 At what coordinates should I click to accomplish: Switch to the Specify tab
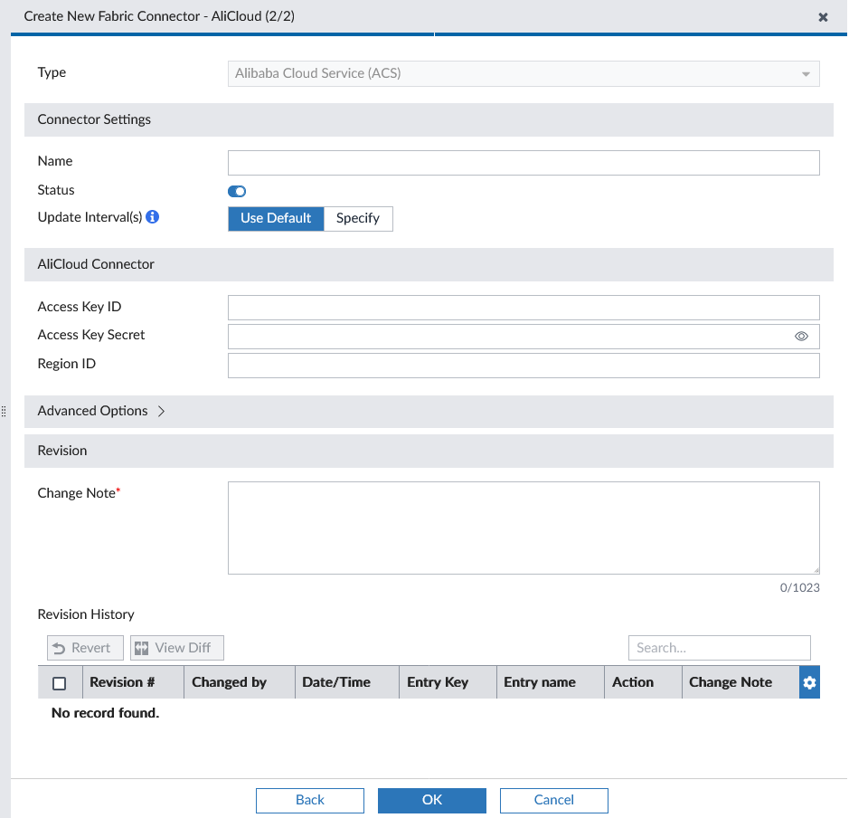358,218
